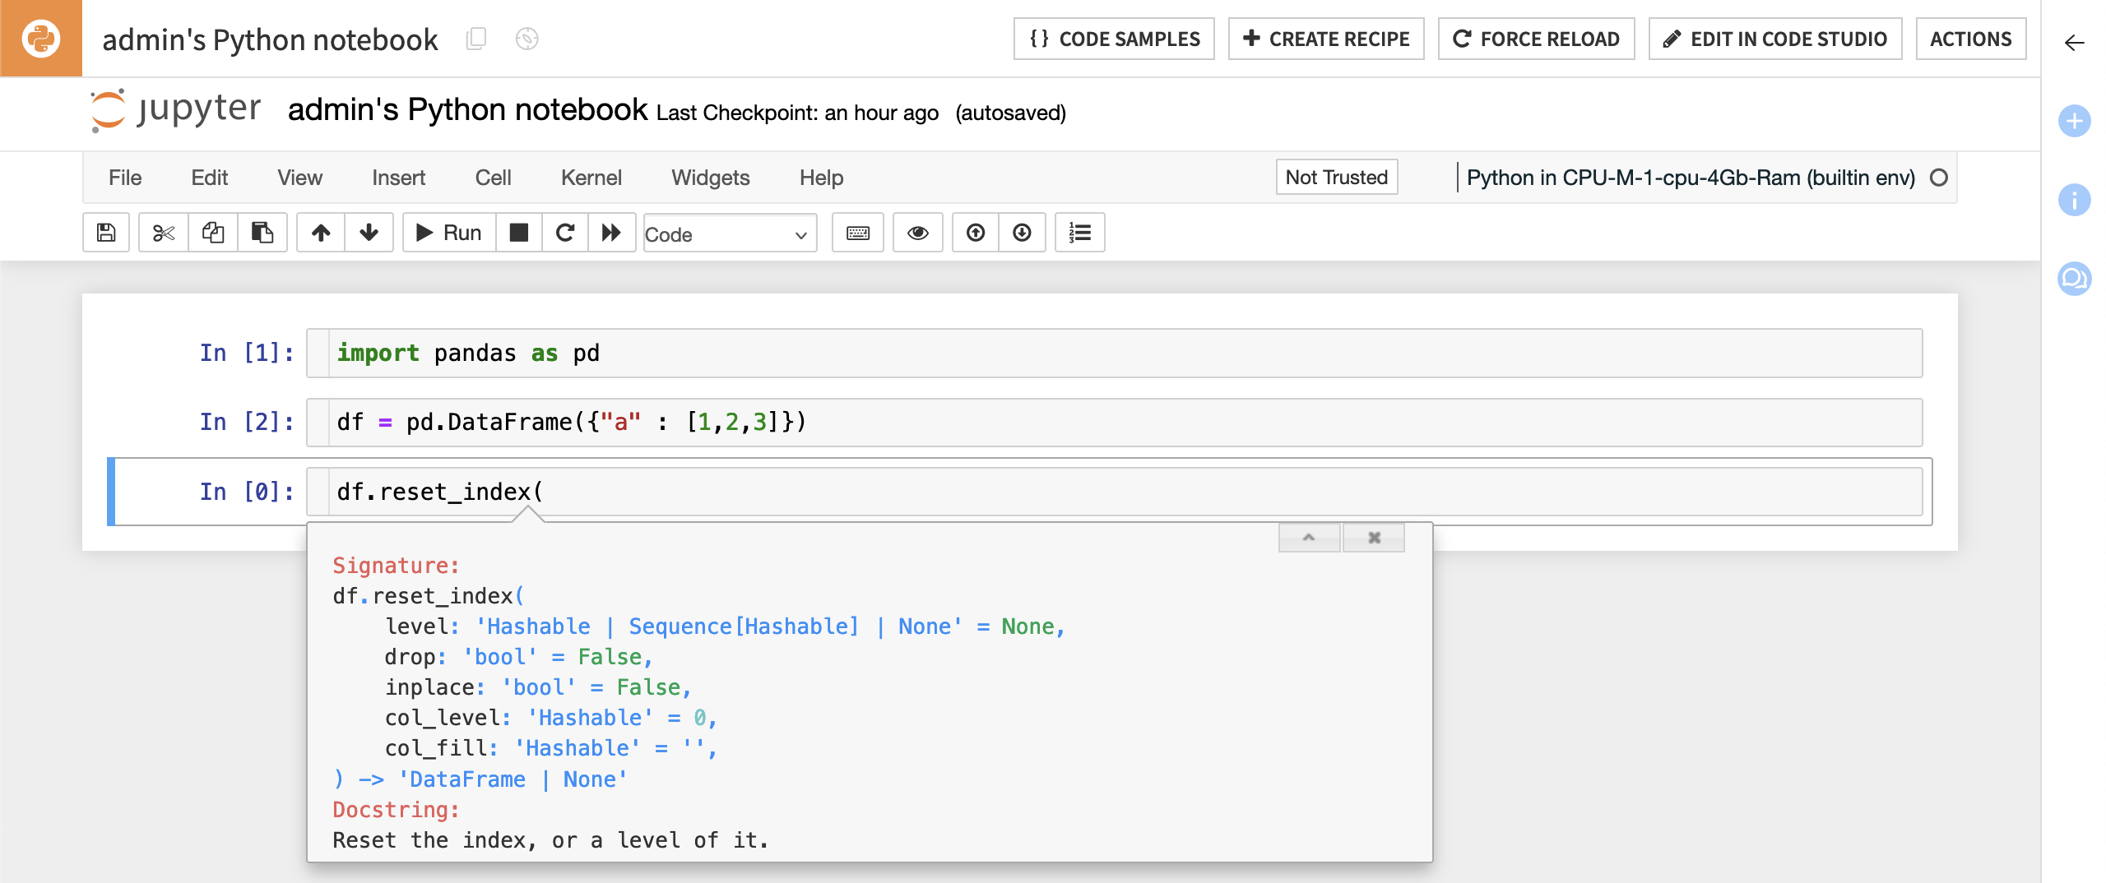Open the Code cell type dropdown
This screenshot has width=2106, height=883.
click(x=729, y=234)
